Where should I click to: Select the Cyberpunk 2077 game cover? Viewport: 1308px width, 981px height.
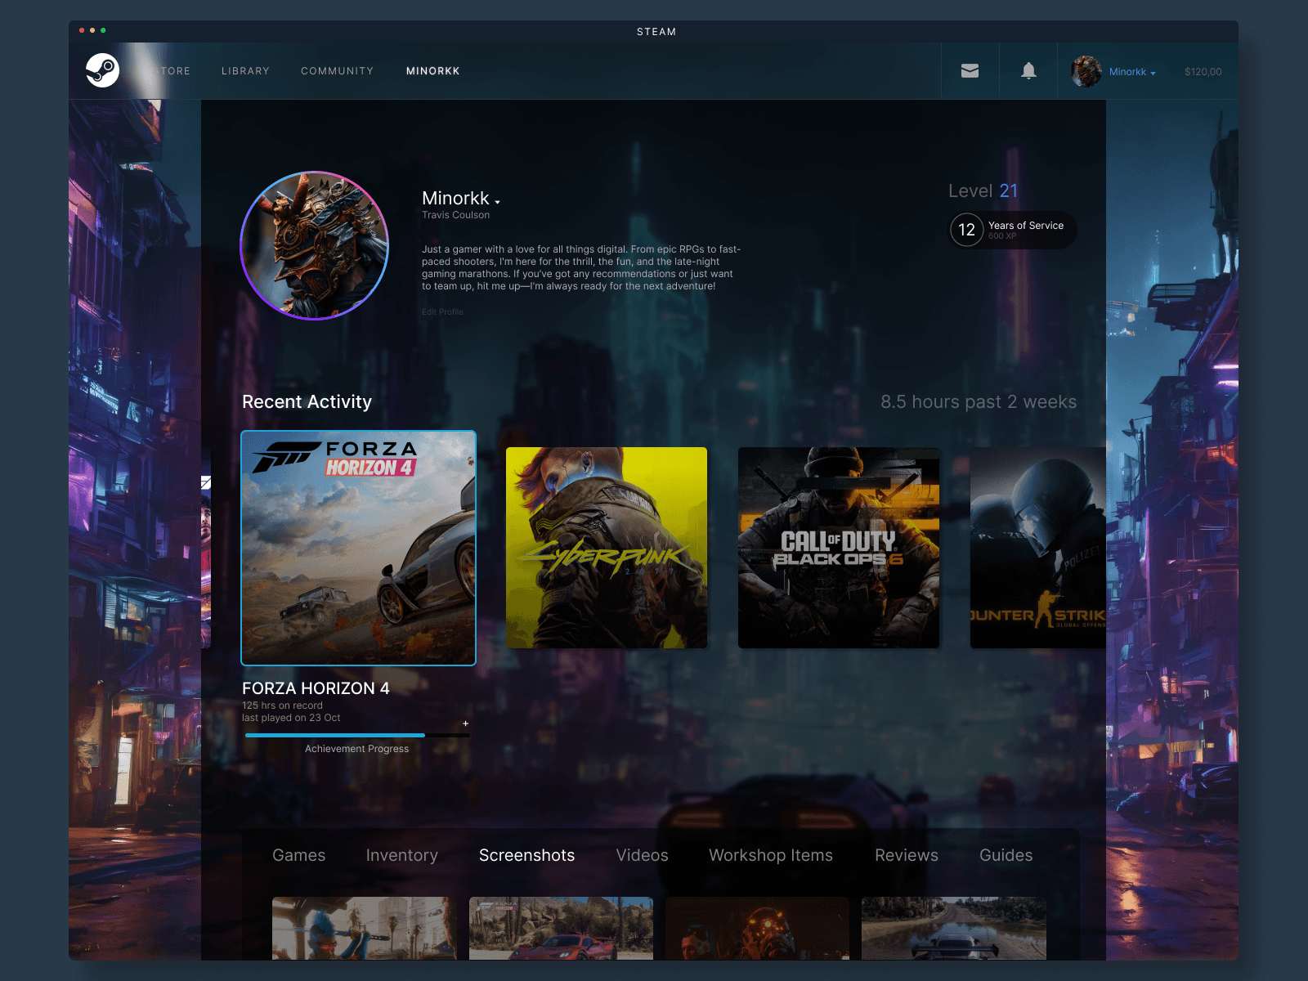click(x=607, y=548)
